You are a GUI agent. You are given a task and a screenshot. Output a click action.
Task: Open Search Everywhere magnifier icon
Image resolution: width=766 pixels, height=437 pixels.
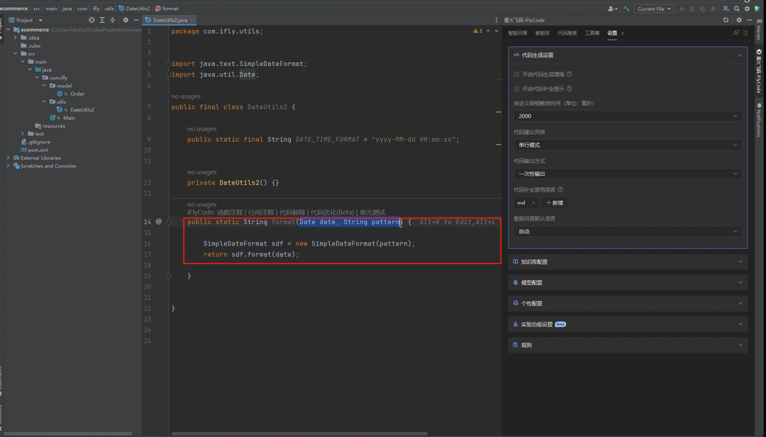point(737,9)
